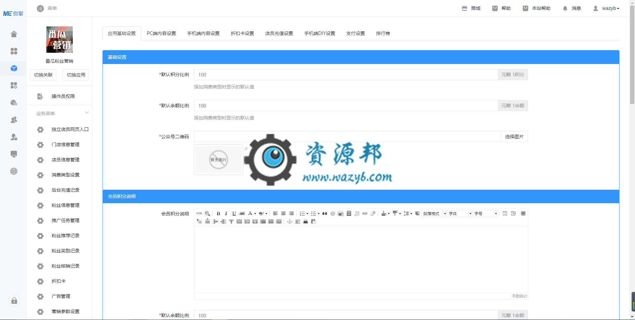Switch to 支付设置 tab
The image size is (635, 320).
(x=356, y=33)
